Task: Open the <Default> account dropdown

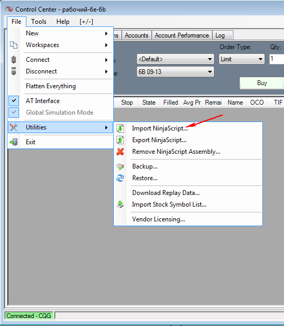Action: pos(175,59)
